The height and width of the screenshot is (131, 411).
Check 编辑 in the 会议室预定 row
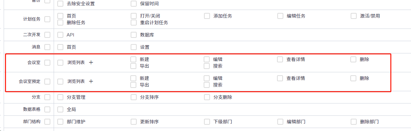[x=207, y=78]
